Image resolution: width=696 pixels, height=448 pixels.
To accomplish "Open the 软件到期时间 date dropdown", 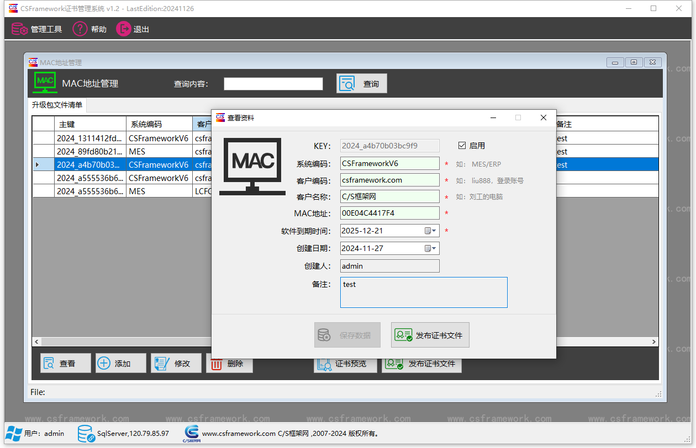I will (431, 231).
